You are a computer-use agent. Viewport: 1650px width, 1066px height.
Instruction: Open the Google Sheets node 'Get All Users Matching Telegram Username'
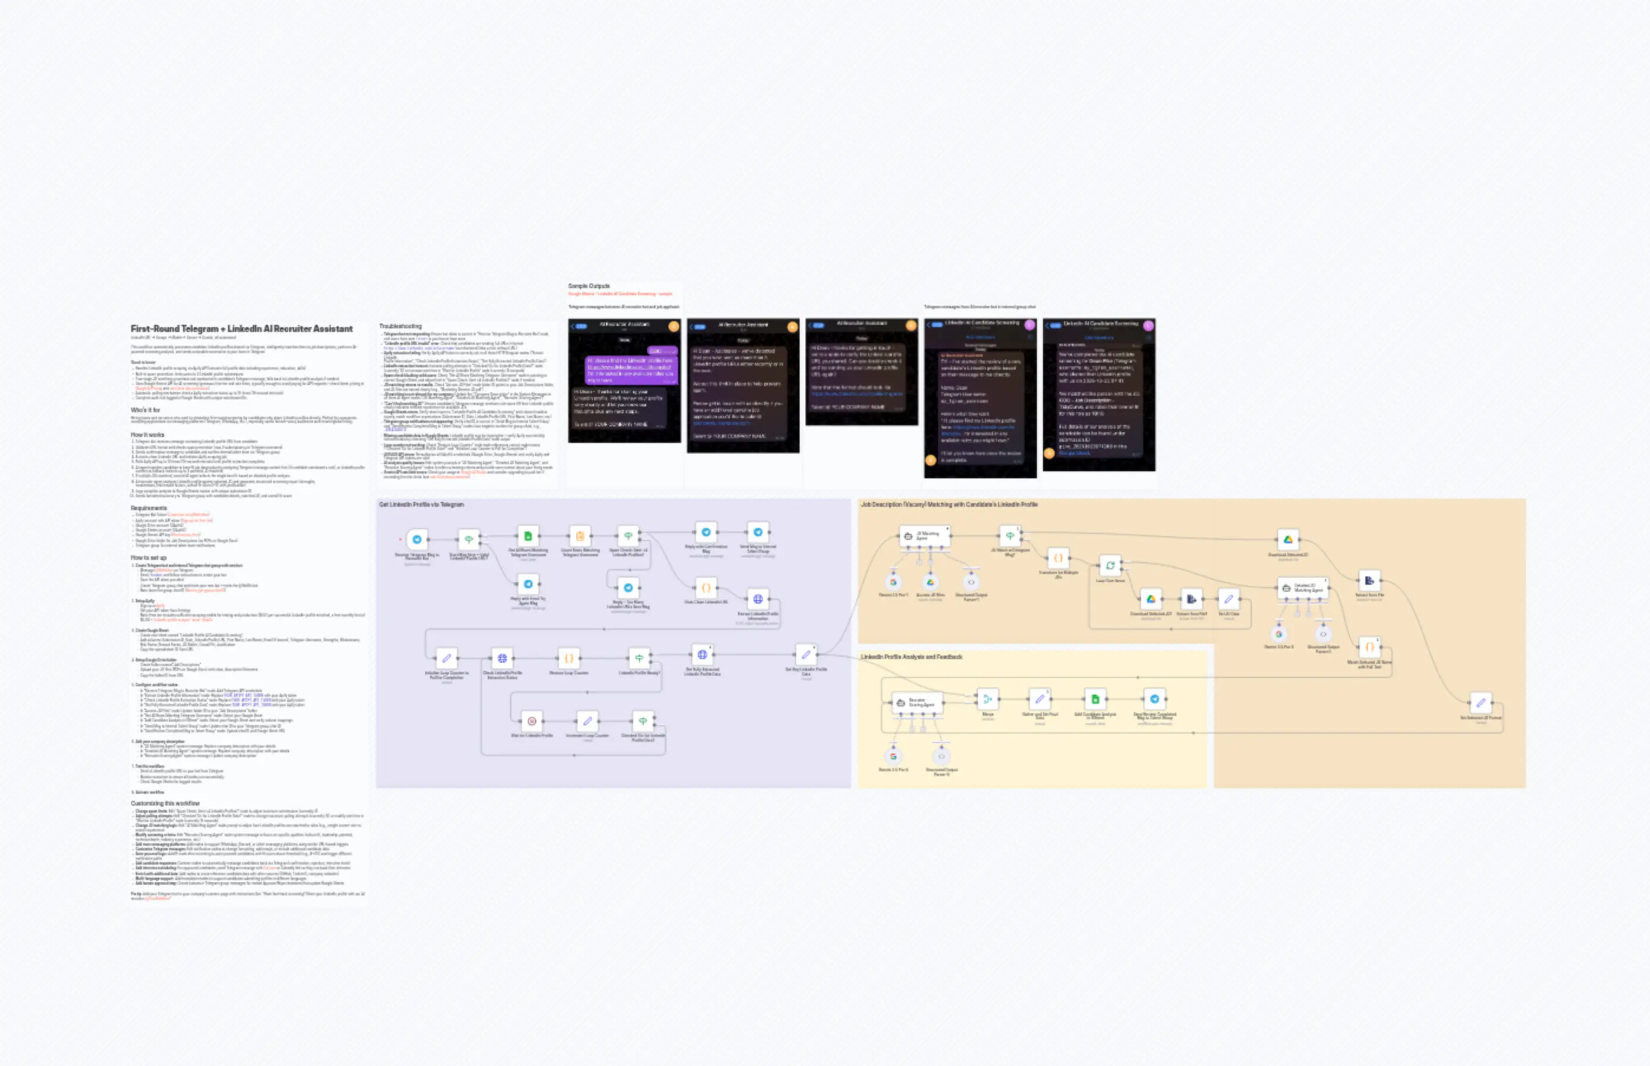point(529,536)
